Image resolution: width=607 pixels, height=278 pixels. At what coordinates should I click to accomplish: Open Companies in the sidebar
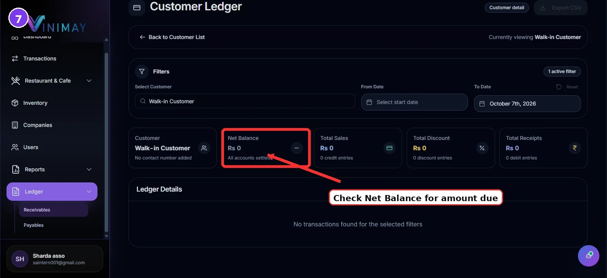pos(52,125)
